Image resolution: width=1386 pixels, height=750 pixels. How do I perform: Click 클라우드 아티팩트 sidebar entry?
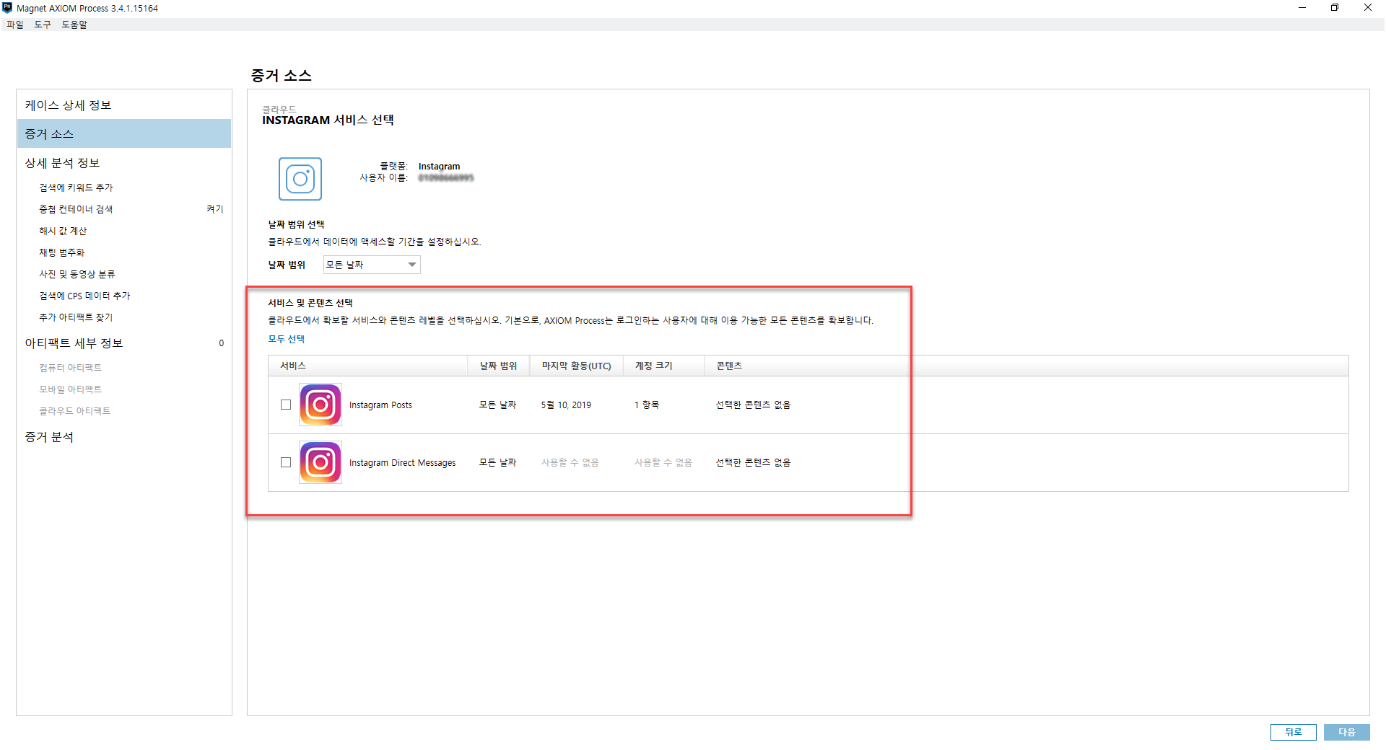75,411
